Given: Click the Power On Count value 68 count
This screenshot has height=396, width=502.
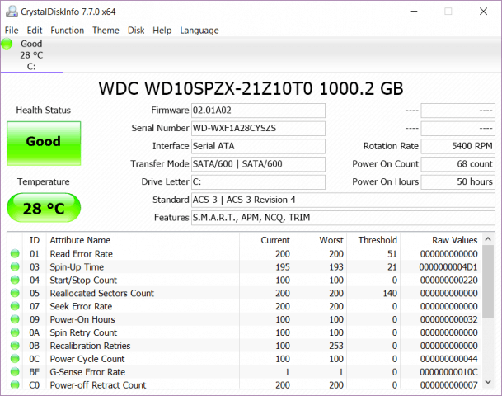Looking at the screenshot, I should [x=457, y=164].
